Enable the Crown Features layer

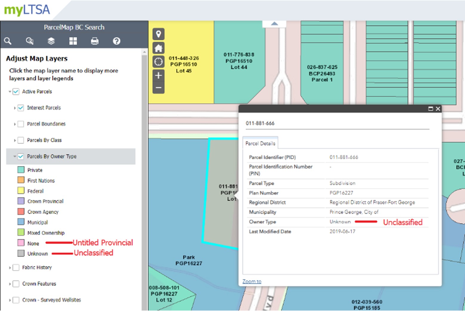tap(16, 284)
